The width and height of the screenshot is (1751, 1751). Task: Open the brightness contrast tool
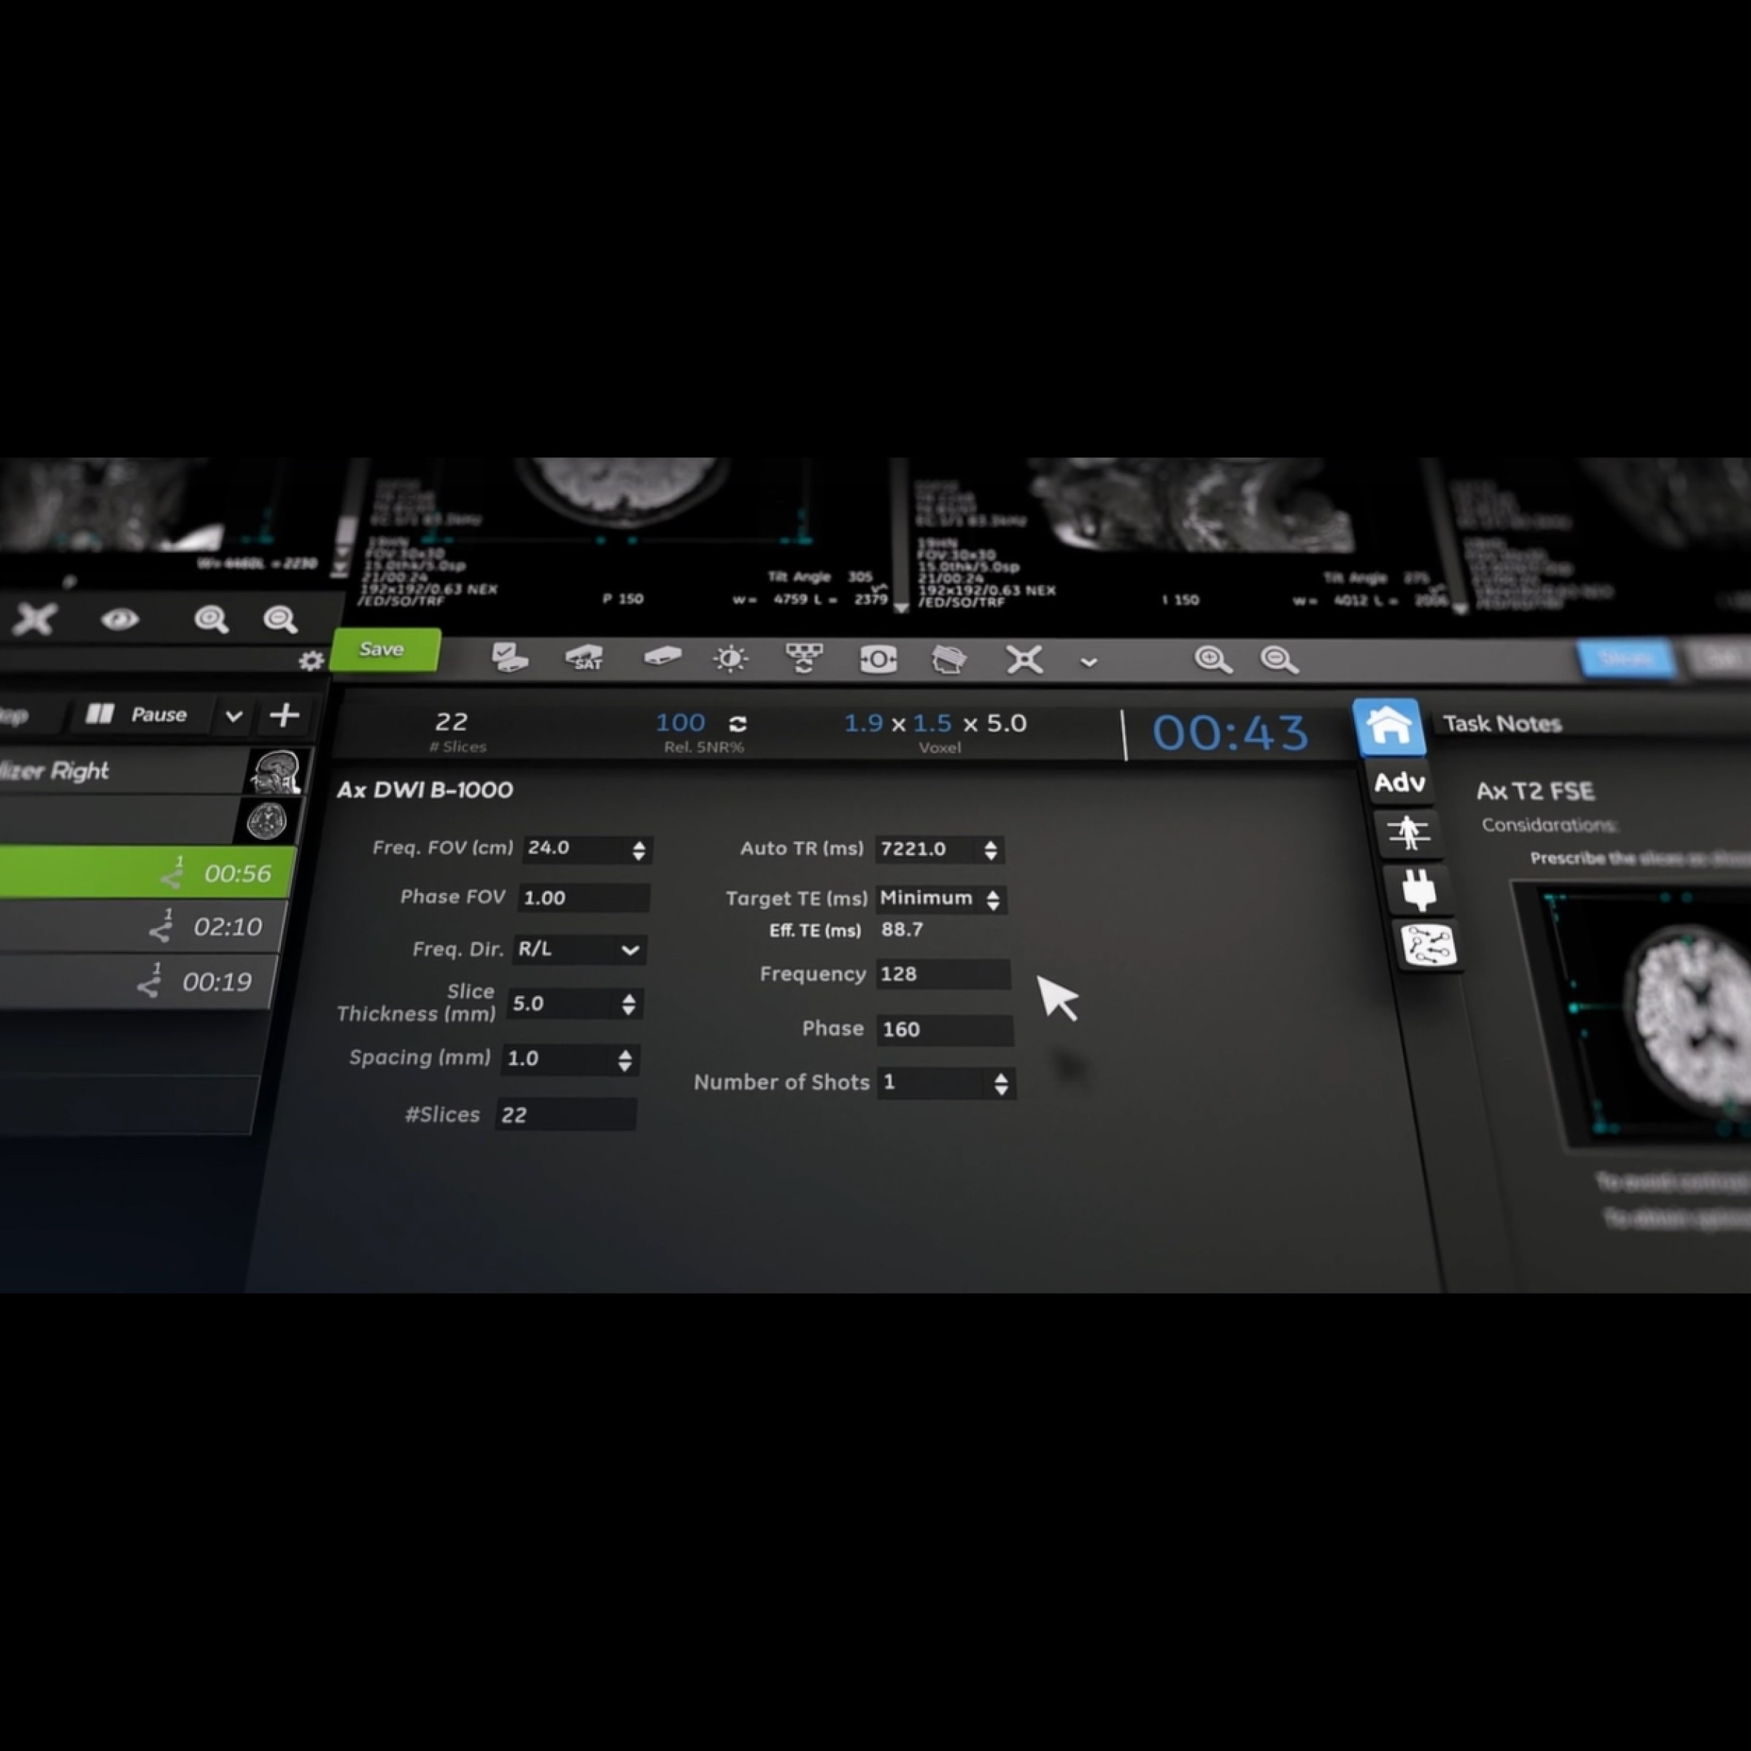point(730,659)
